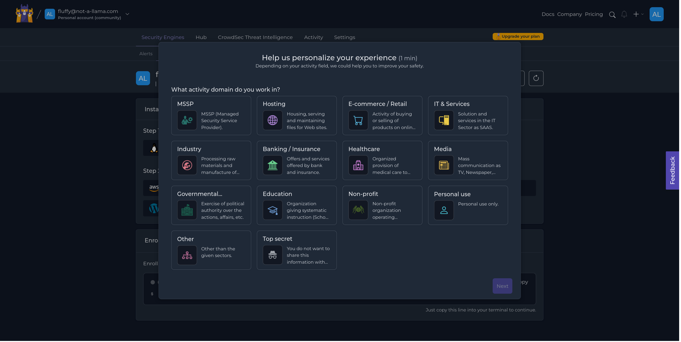Click the Feedback tab on the right edge

click(x=672, y=170)
